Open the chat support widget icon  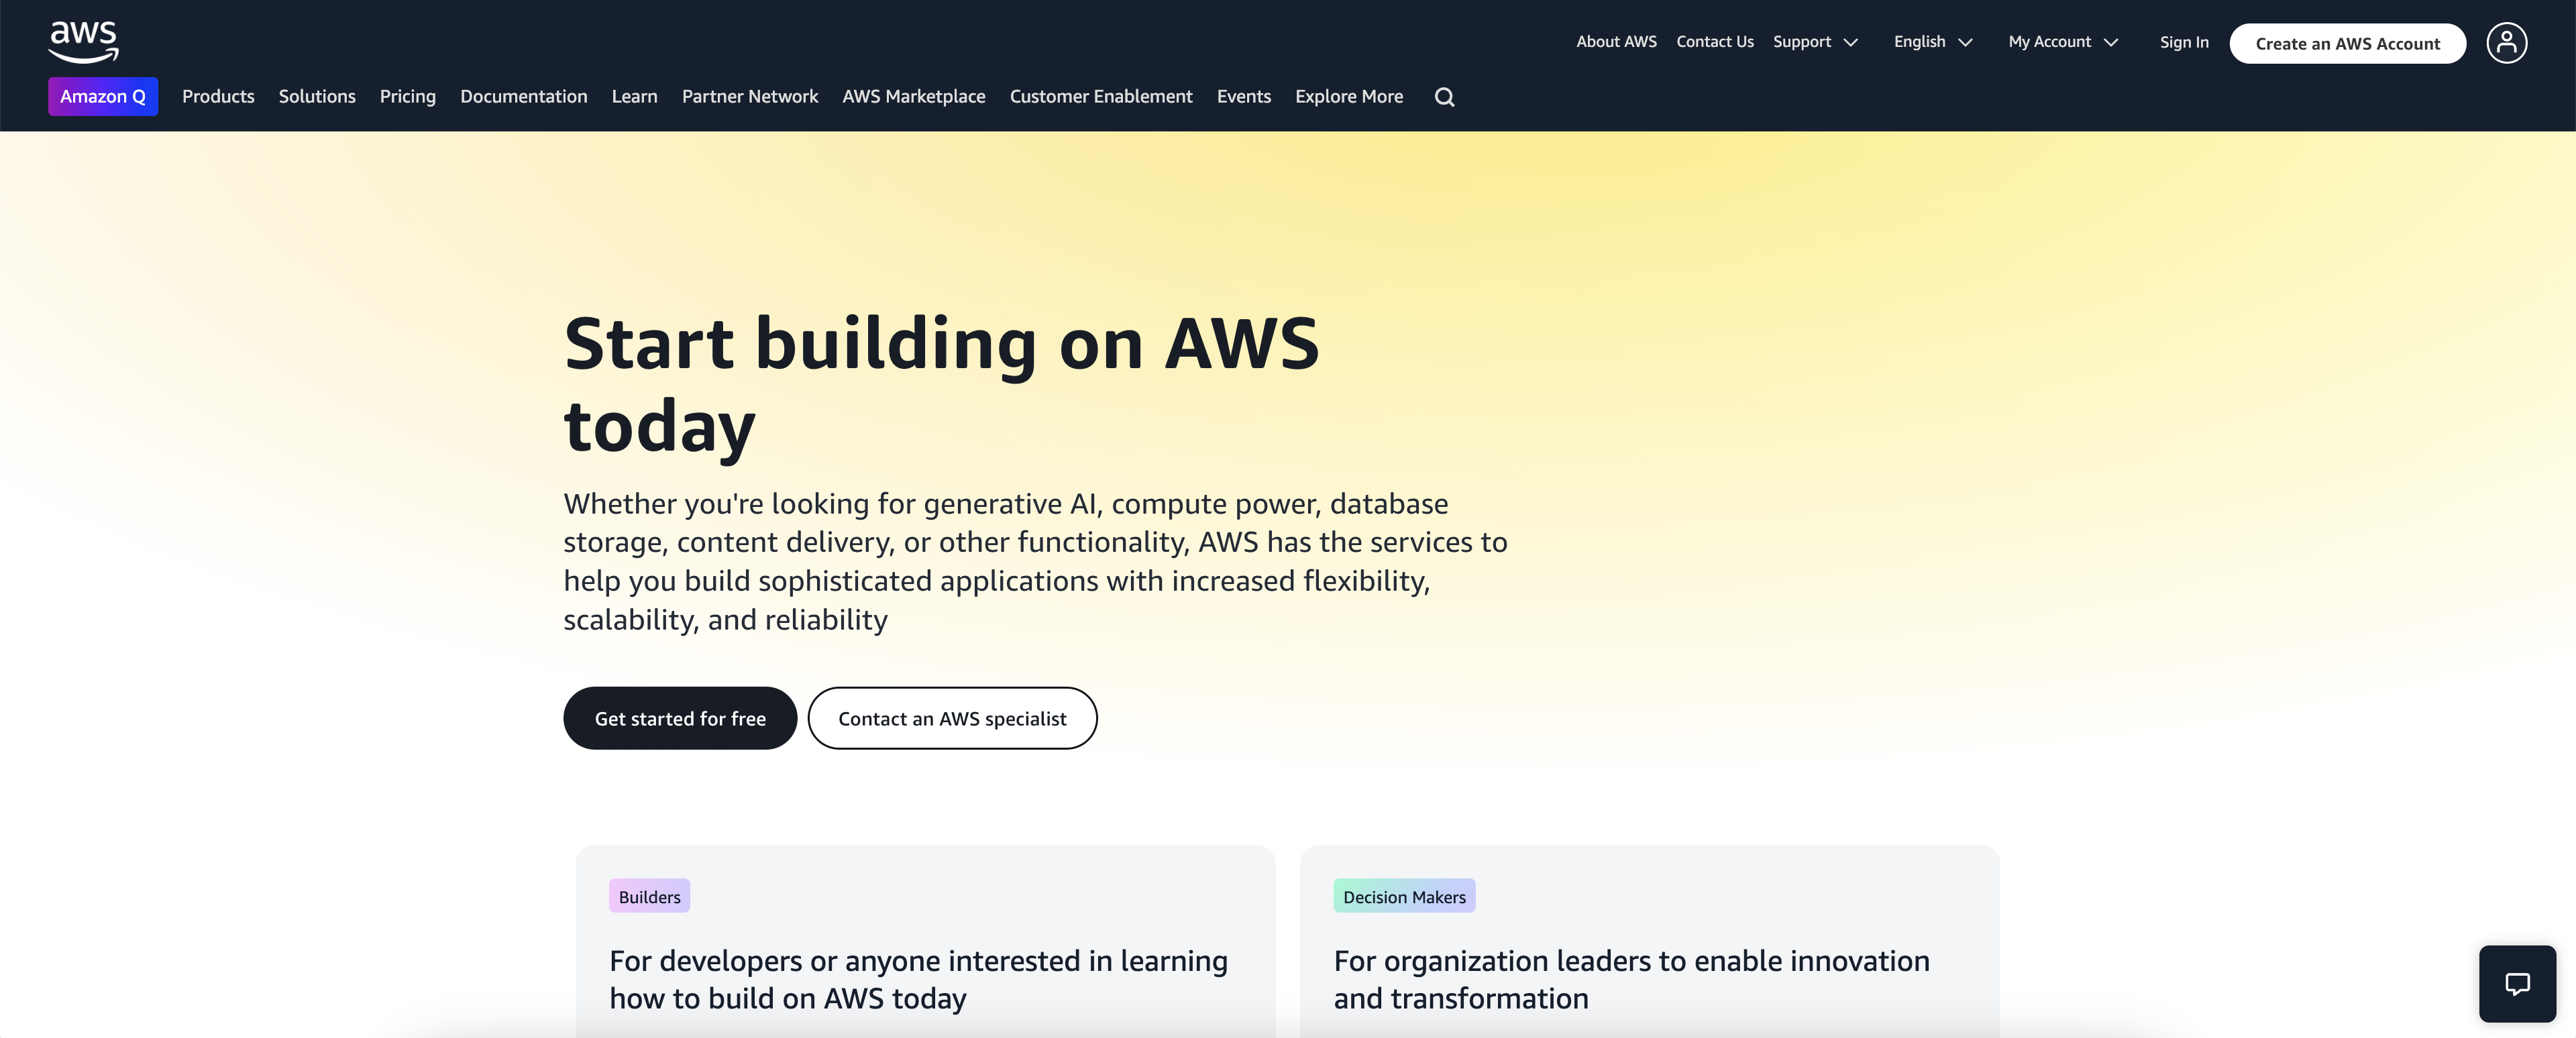2516,983
